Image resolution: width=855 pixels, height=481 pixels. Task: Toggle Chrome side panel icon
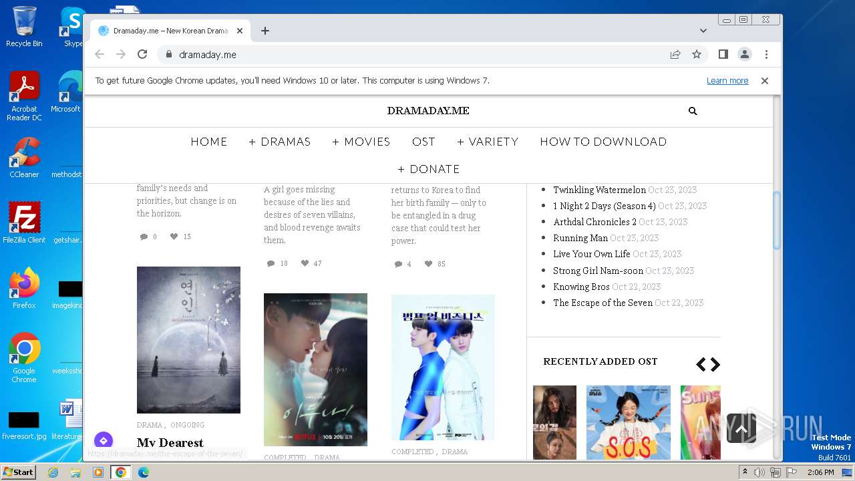tap(723, 55)
